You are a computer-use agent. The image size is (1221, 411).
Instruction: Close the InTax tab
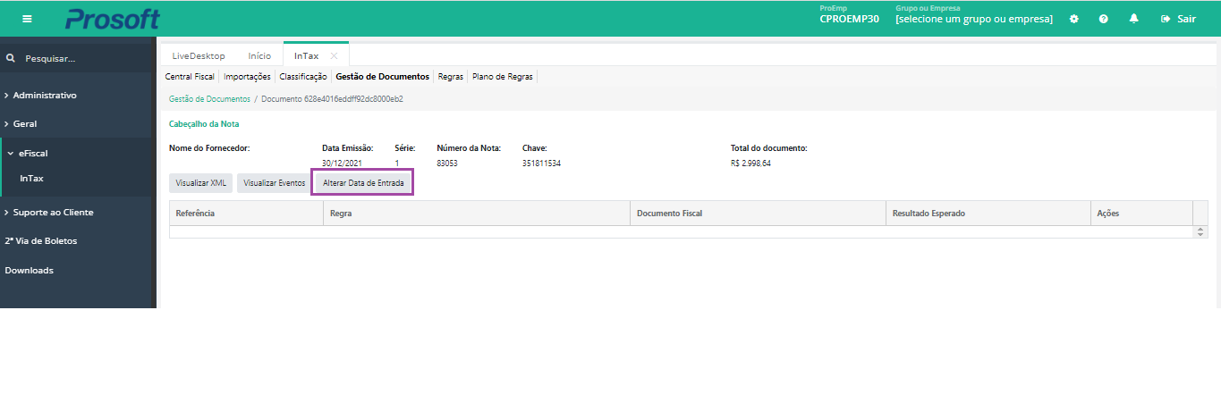pos(335,55)
